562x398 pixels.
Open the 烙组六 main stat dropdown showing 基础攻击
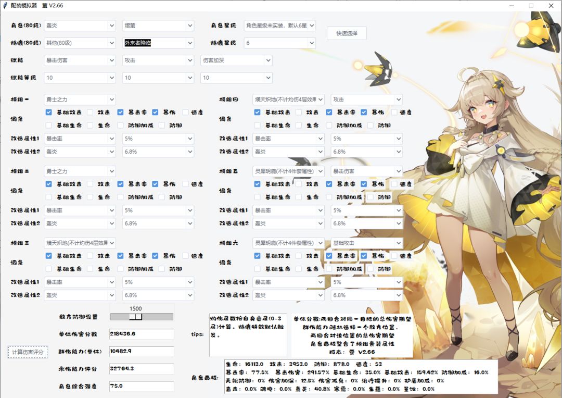click(367, 243)
